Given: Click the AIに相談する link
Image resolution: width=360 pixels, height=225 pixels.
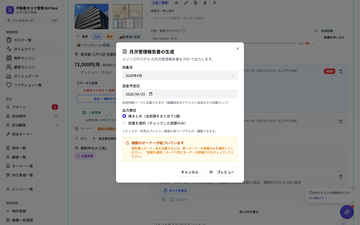Looking at the screenshot, I should (318, 198).
